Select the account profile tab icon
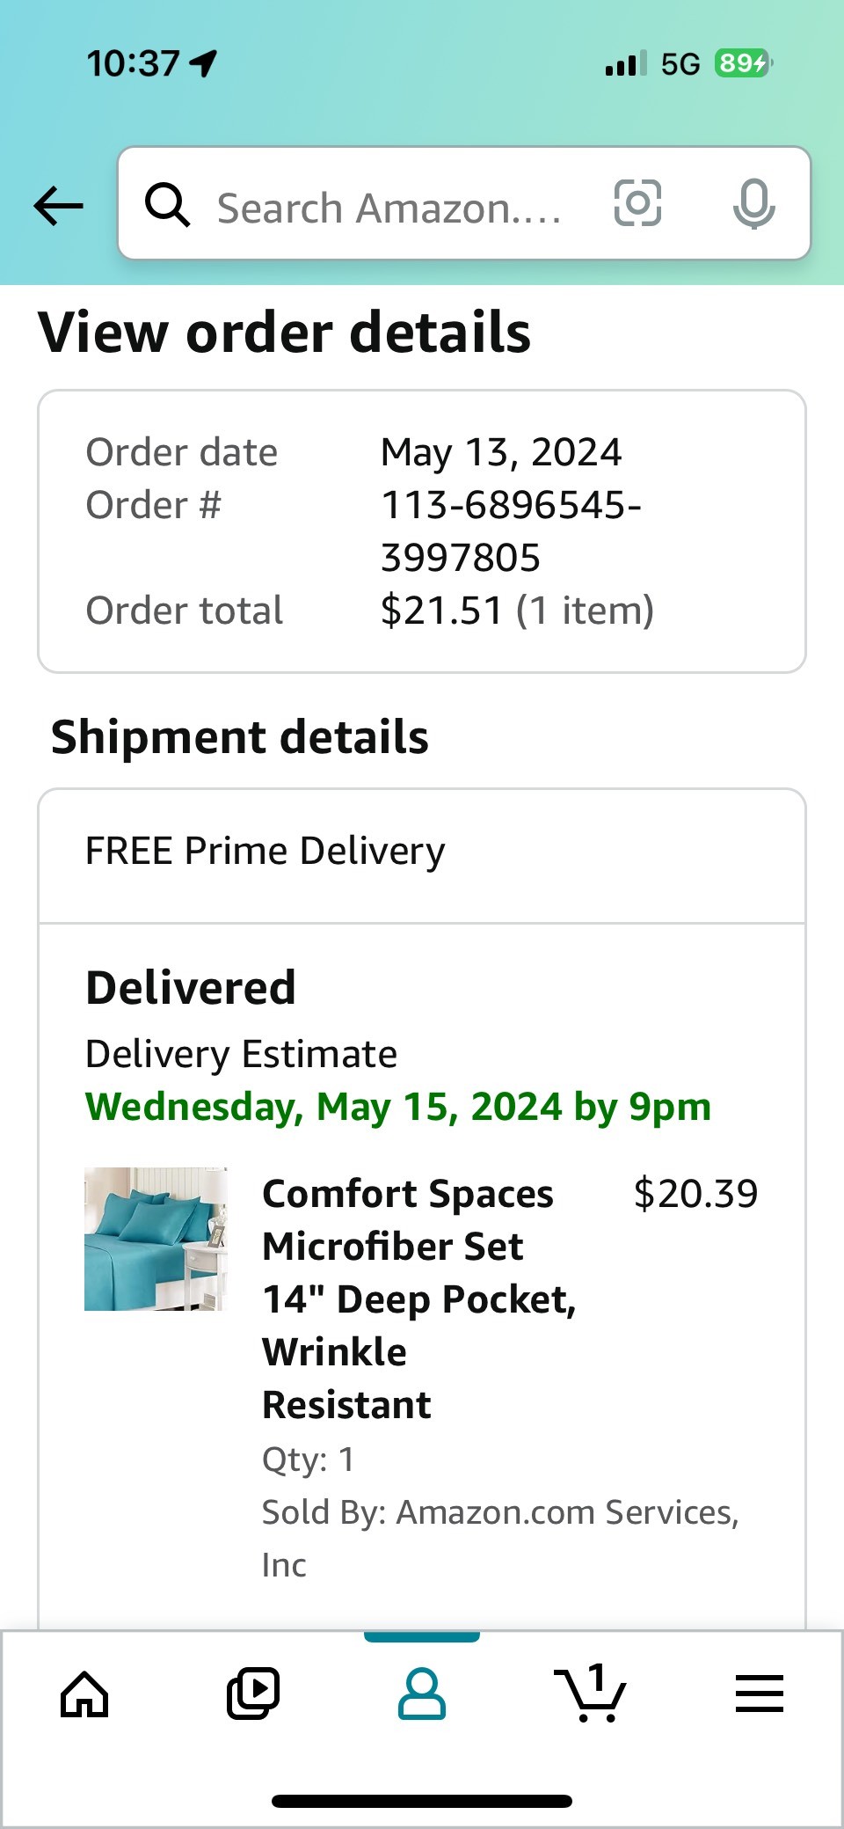The width and height of the screenshot is (844, 1829). click(422, 1694)
